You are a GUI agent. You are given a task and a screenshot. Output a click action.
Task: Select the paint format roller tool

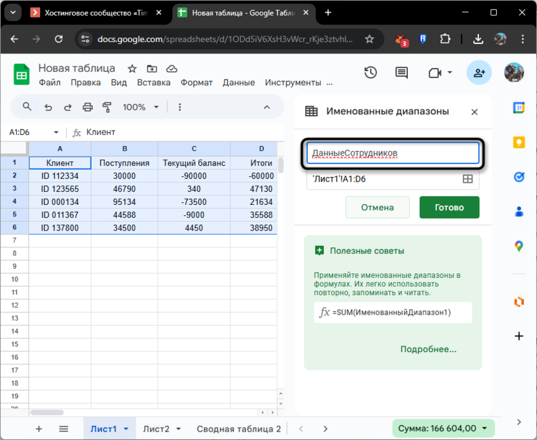(107, 107)
